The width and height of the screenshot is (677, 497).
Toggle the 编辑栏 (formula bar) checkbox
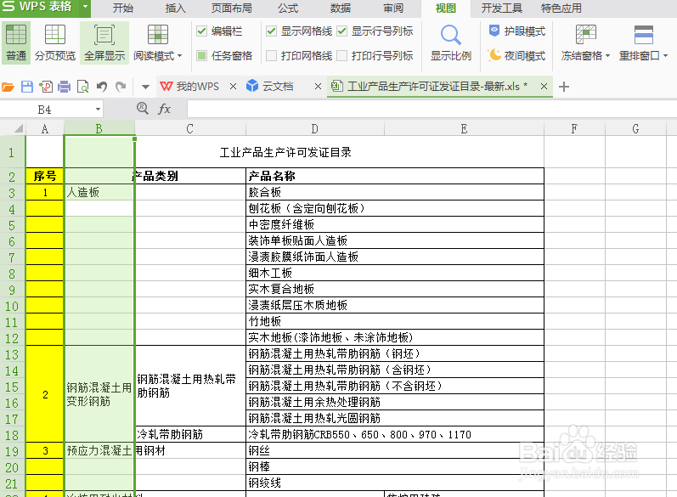pyautogui.click(x=201, y=31)
